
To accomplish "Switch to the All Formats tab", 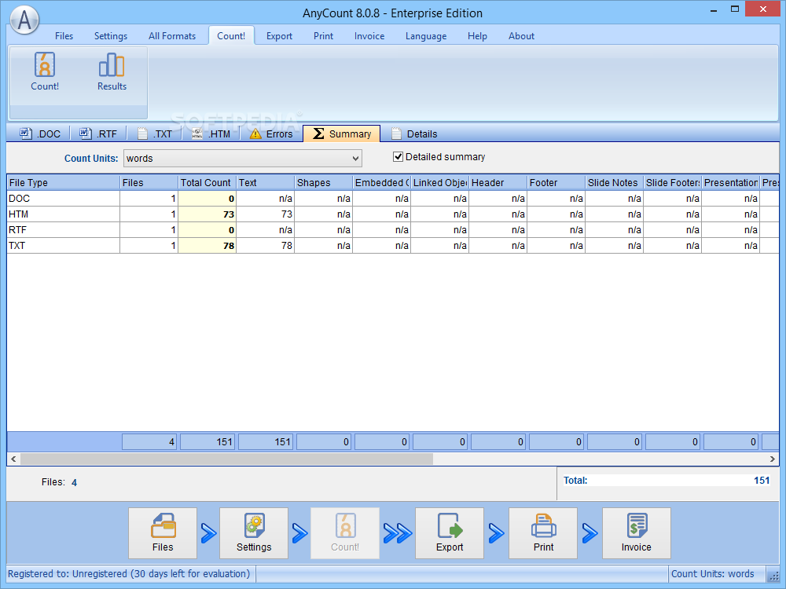I will pyautogui.click(x=172, y=36).
